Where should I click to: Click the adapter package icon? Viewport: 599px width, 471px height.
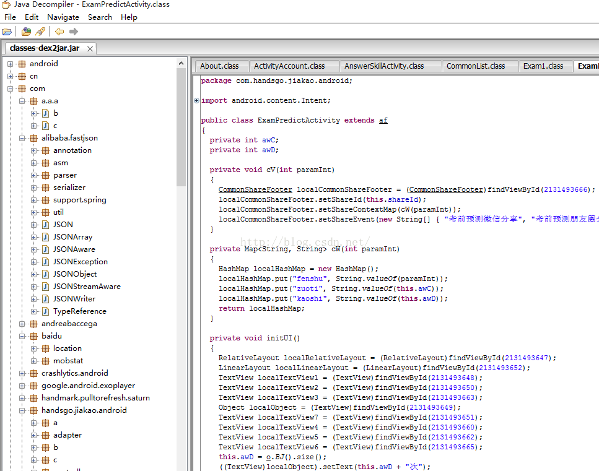pyautogui.click(x=45, y=435)
